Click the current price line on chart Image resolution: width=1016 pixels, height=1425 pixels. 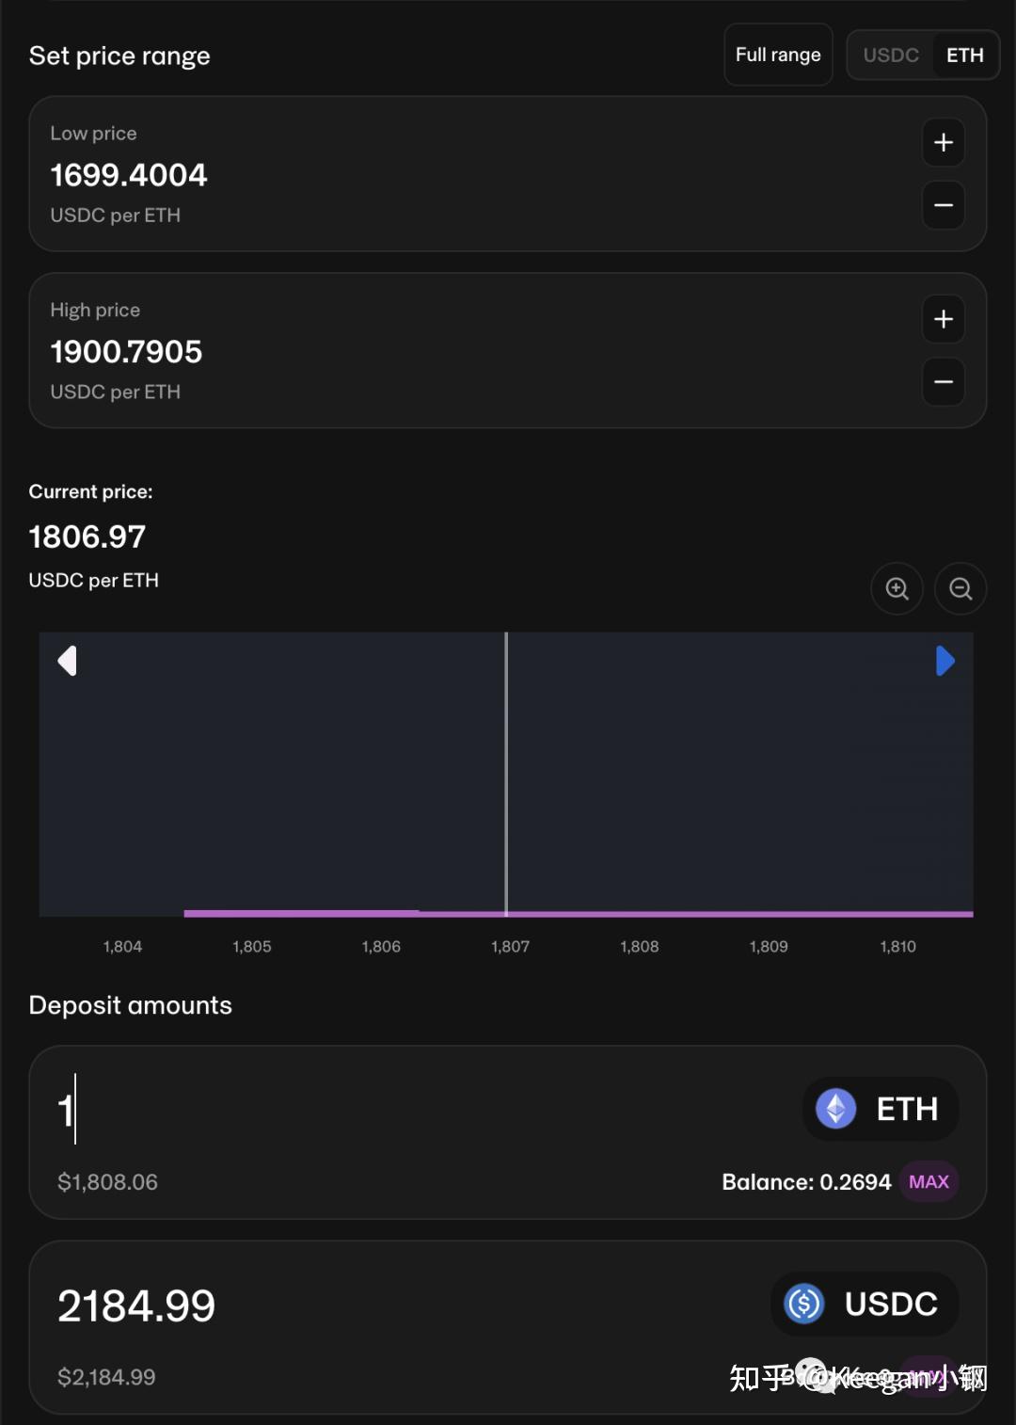(506, 774)
